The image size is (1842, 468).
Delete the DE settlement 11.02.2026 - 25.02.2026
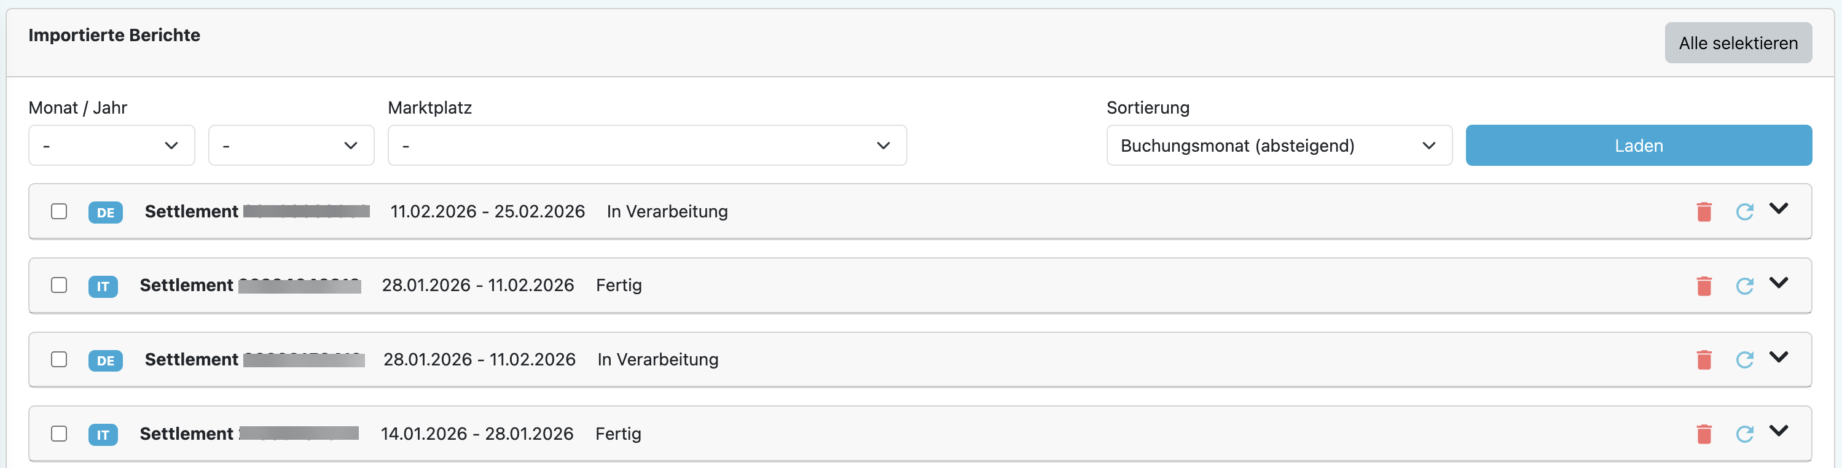[x=1704, y=211]
